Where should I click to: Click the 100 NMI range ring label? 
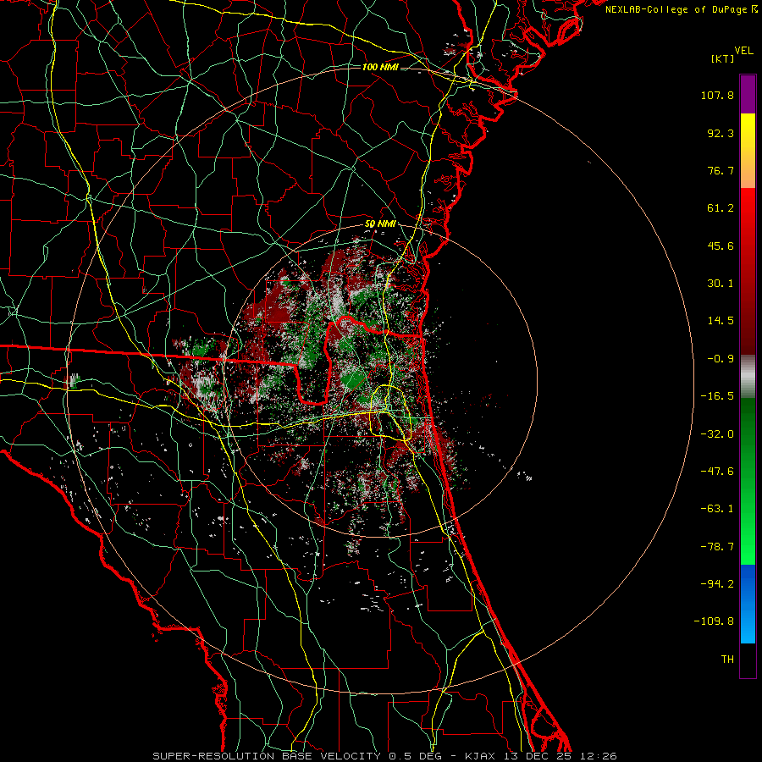380,67
